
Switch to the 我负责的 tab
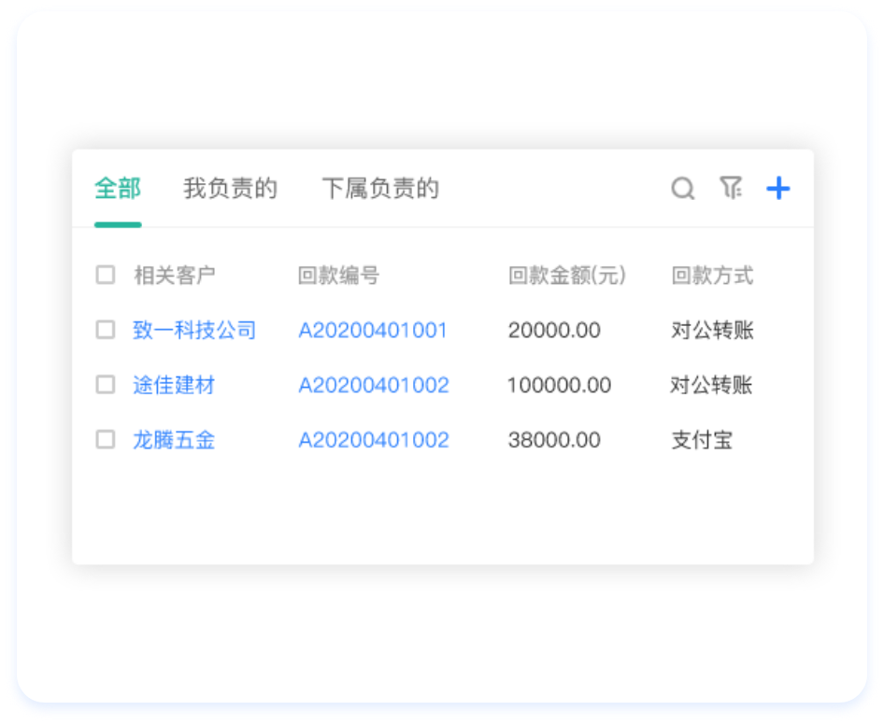coord(230,189)
